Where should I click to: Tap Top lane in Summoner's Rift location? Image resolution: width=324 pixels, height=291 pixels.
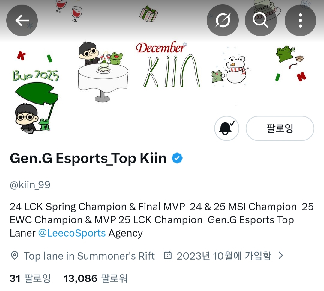point(89,256)
